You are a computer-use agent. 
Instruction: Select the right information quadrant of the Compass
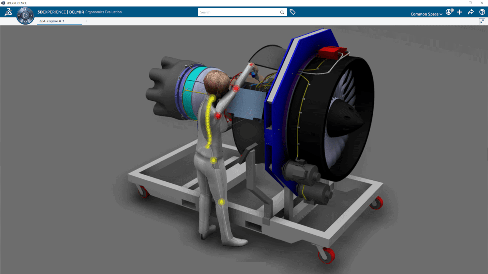tap(31, 15)
